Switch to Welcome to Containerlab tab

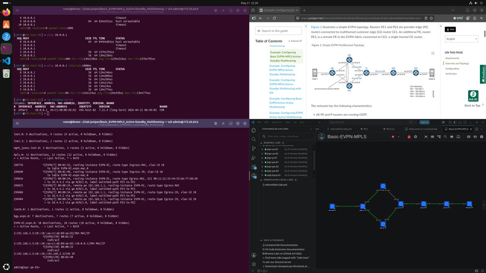pyautogui.click(x=422, y=129)
